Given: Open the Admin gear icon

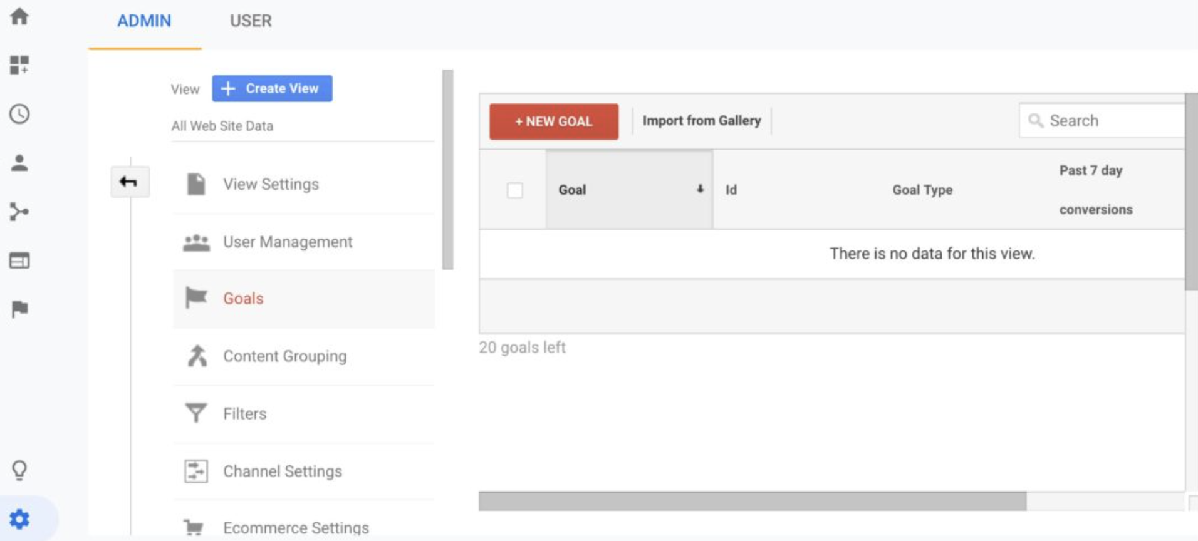Looking at the screenshot, I should pyautogui.click(x=19, y=519).
